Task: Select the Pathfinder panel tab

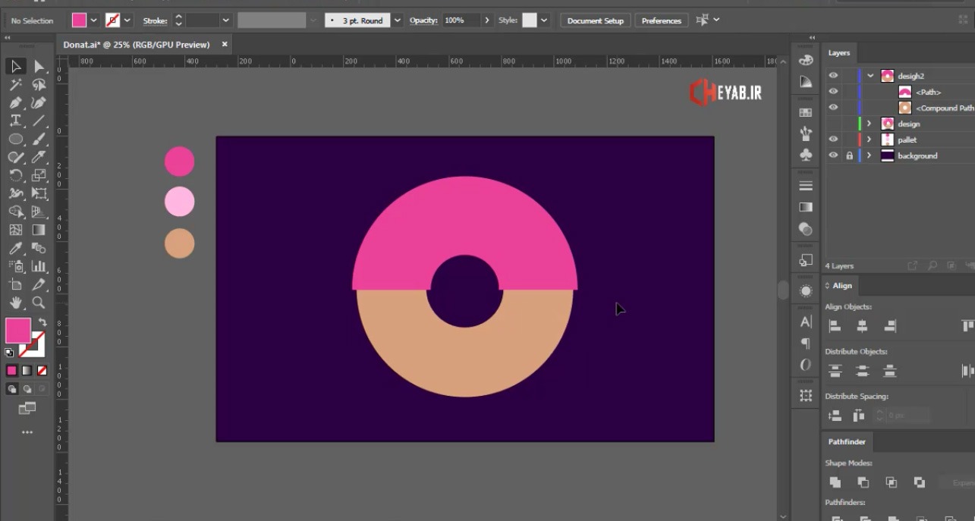Action: coord(847,441)
